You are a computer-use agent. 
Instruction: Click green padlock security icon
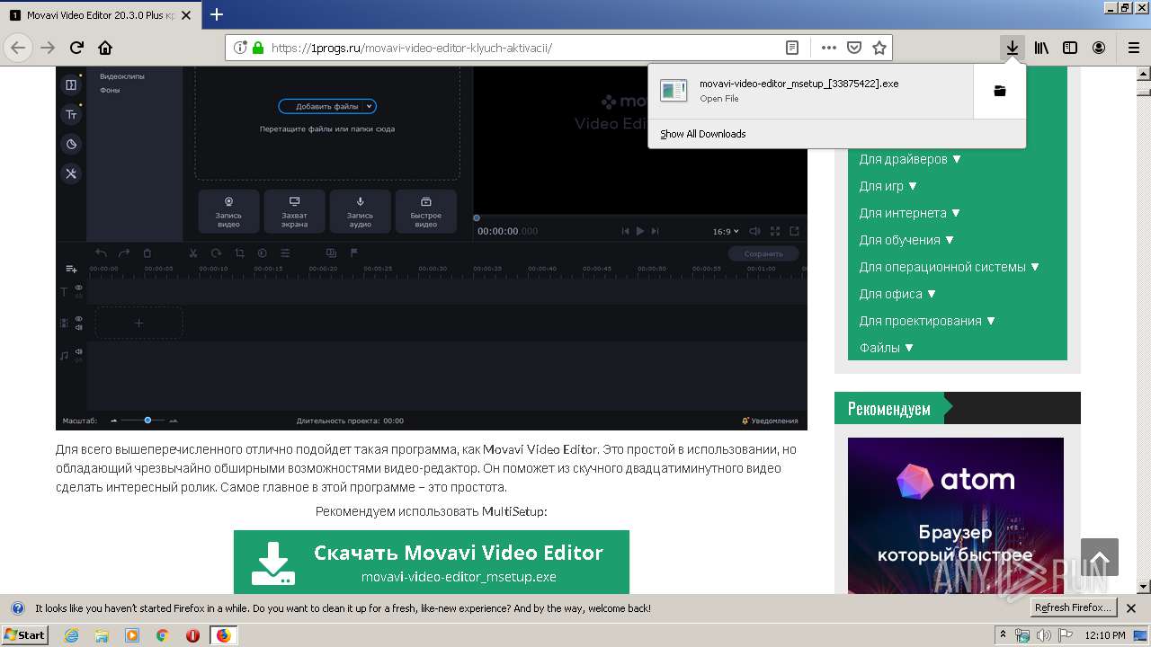258,48
